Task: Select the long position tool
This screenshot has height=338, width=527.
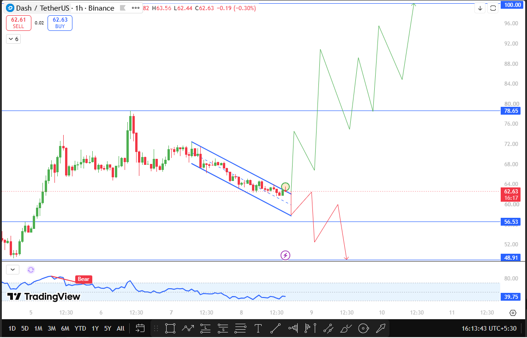Action: 205,328
